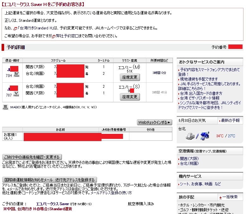The width and height of the screenshot is (246, 214).
Task: Click the おトクなサービスのご案内 heading
Action: coord(202,62)
